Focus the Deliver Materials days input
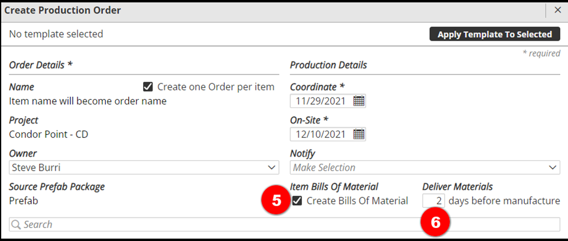 [x=433, y=201]
